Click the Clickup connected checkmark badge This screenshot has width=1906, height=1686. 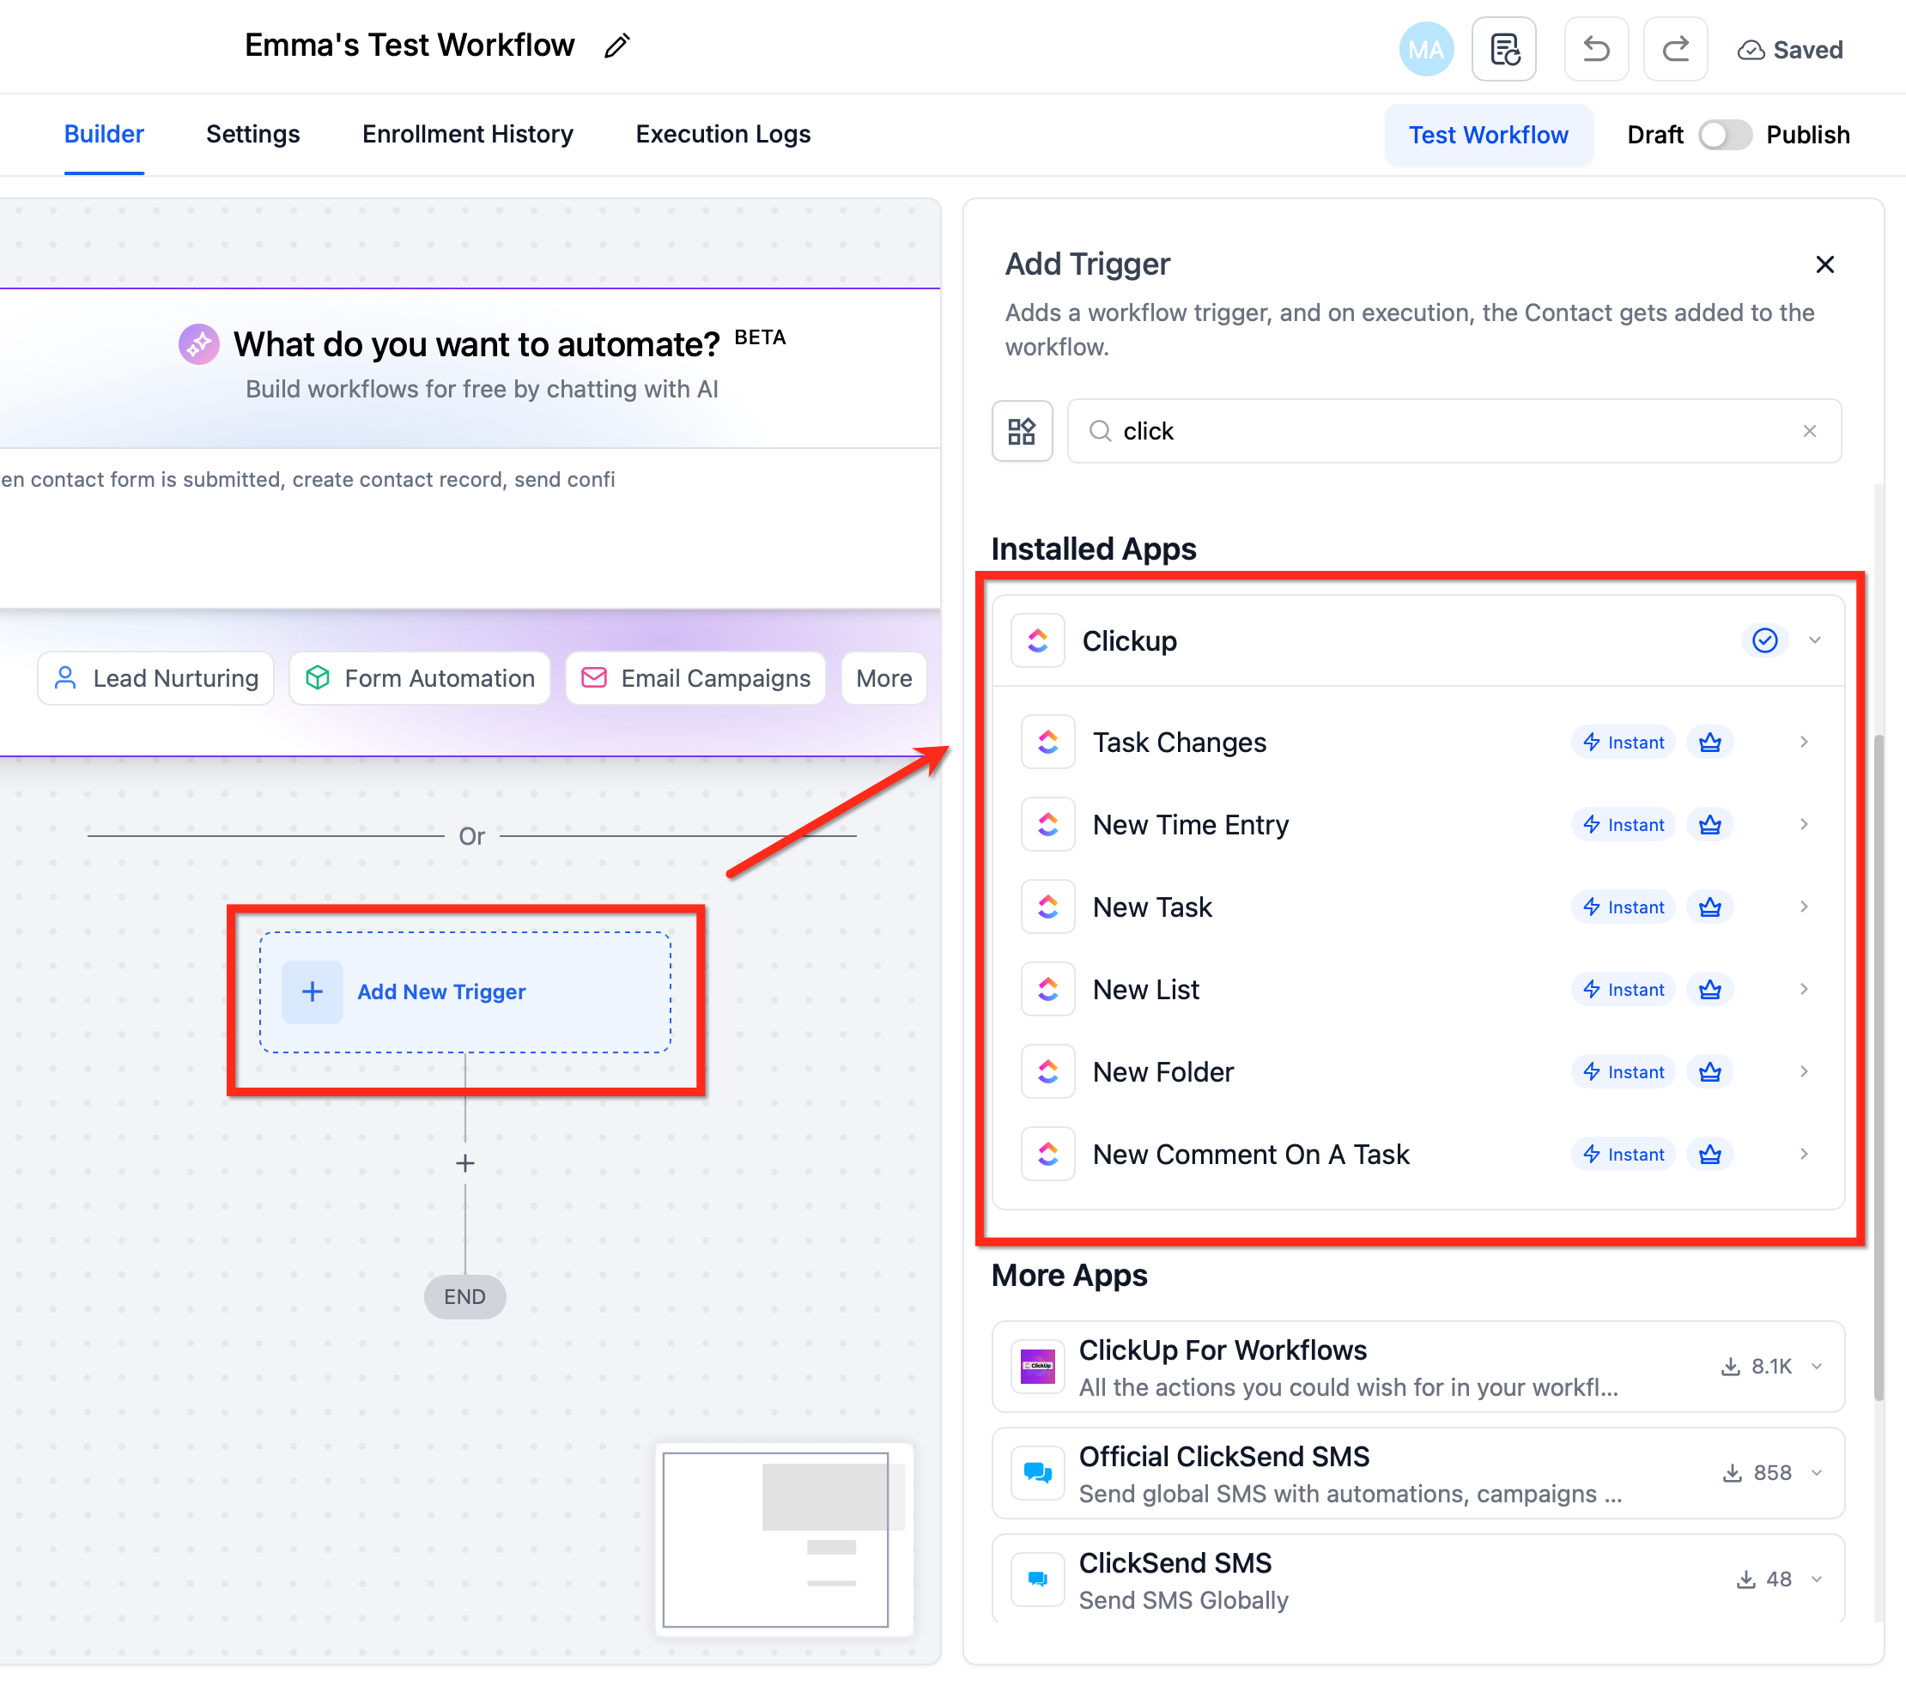point(1764,640)
